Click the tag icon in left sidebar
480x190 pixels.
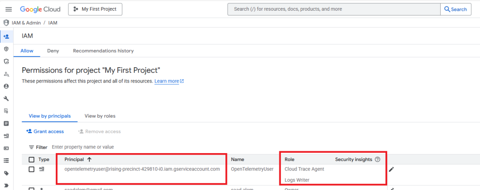point(6,173)
